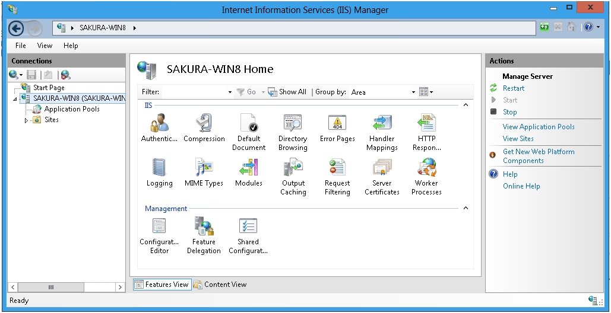Viewport: 611px width, 313px height.
Task: Open Directory Browsing feature
Action: [x=293, y=133]
